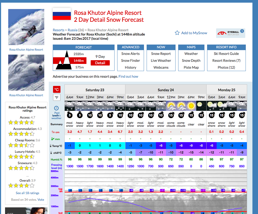Image resolution: width=258 pixels, height=214 pixels.
Task: Click the Sunday 24 day header
Action: pos(166,90)
